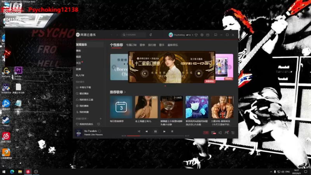Click the volume speaker icon
Viewport: 311px width, 175px height.
coord(220,133)
